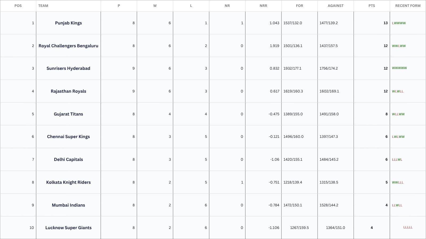View Rajasthan Royals team entry

(68, 91)
